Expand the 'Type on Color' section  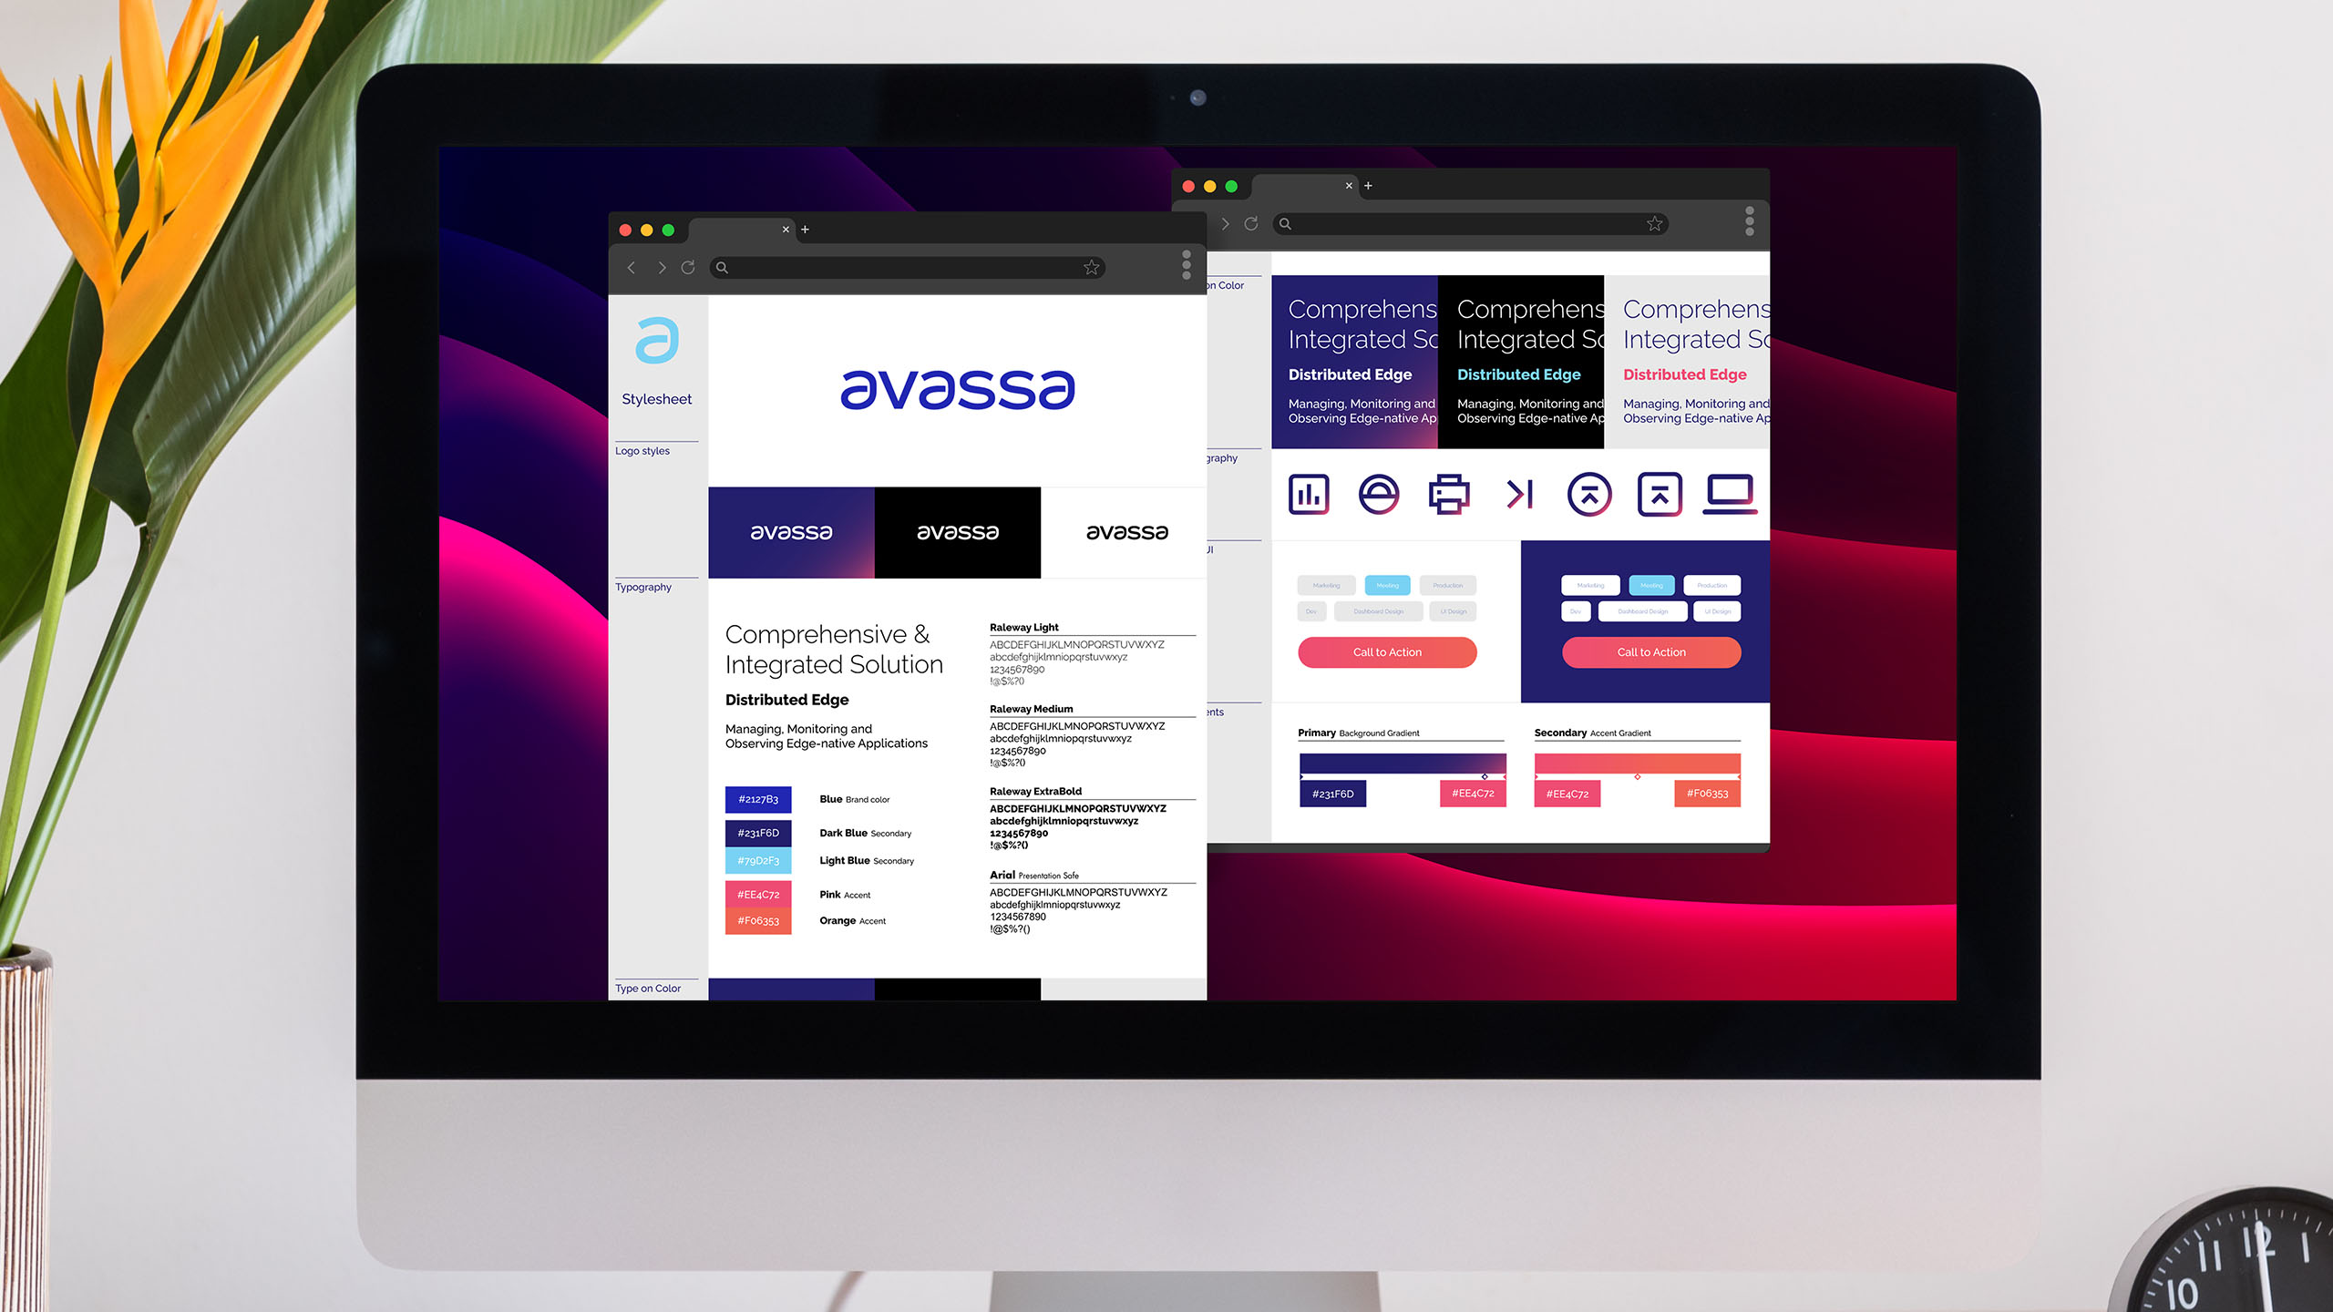(x=649, y=987)
